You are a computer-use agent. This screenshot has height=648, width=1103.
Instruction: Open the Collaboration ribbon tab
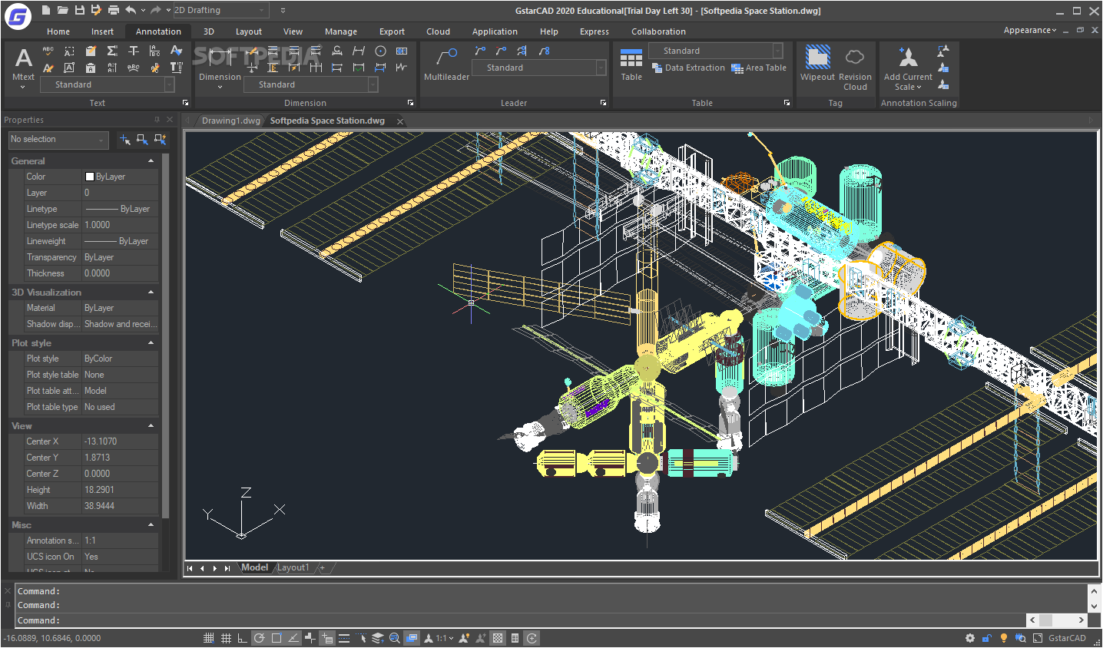click(658, 31)
